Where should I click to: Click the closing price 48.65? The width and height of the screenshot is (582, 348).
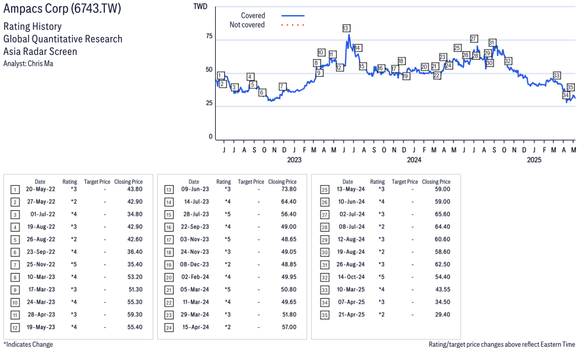point(289,240)
